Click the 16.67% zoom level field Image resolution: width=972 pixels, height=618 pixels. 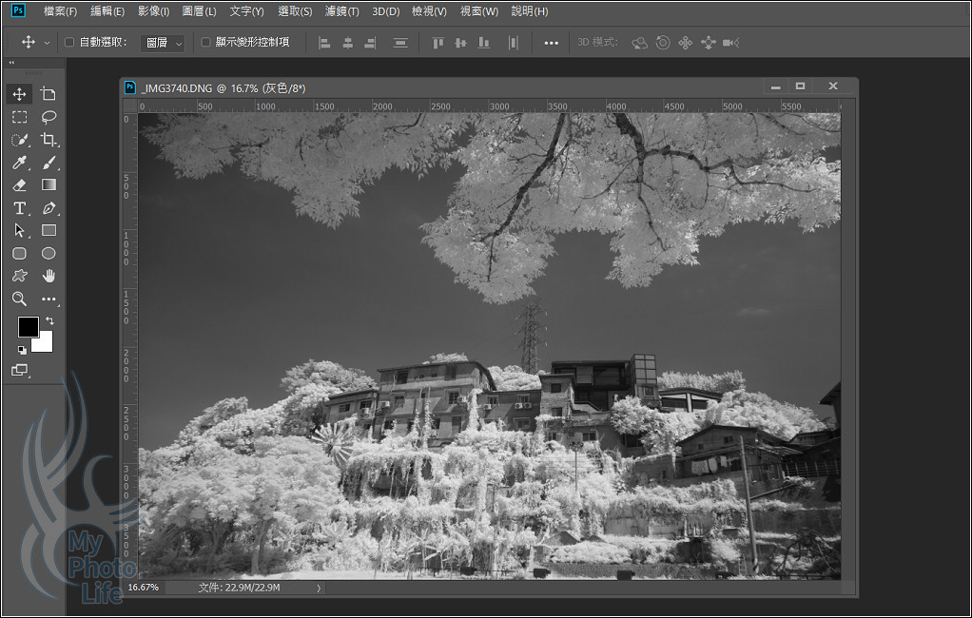point(144,588)
